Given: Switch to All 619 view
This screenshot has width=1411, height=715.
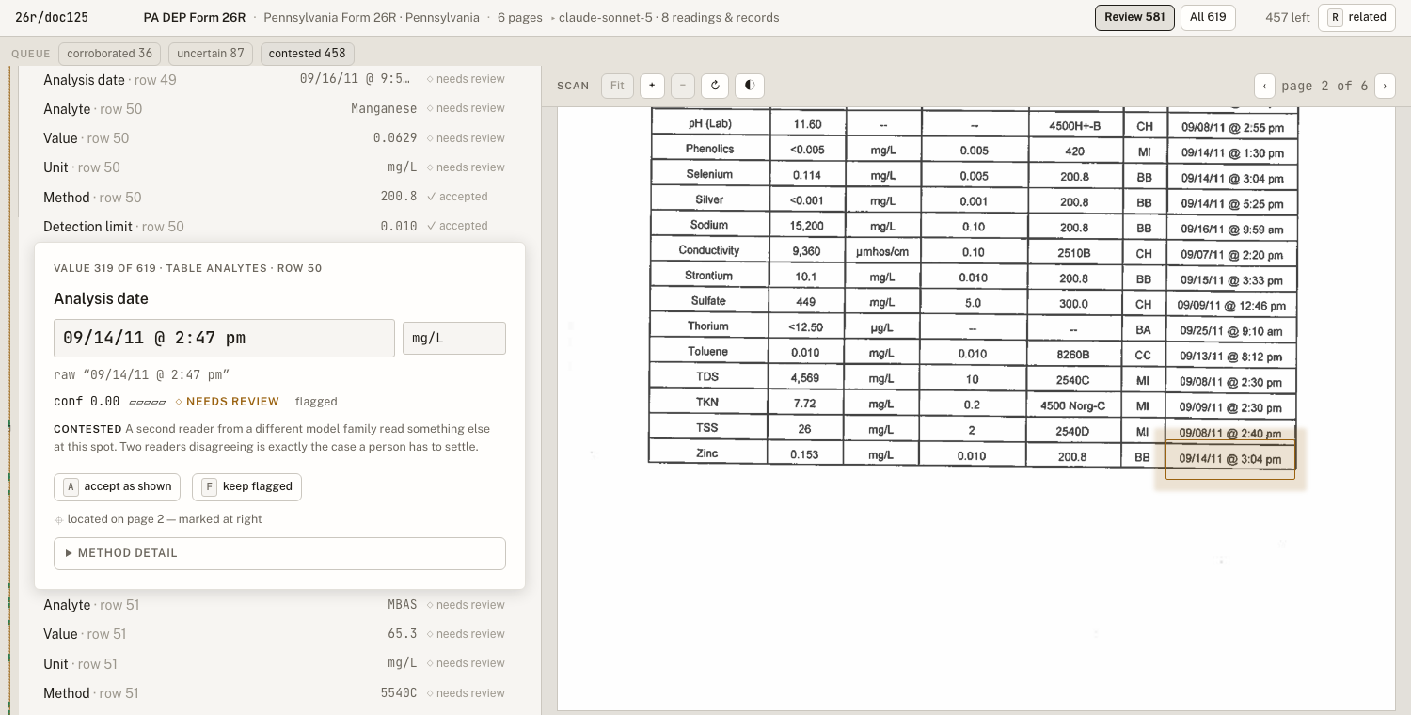Looking at the screenshot, I should (x=1208, y=18).
